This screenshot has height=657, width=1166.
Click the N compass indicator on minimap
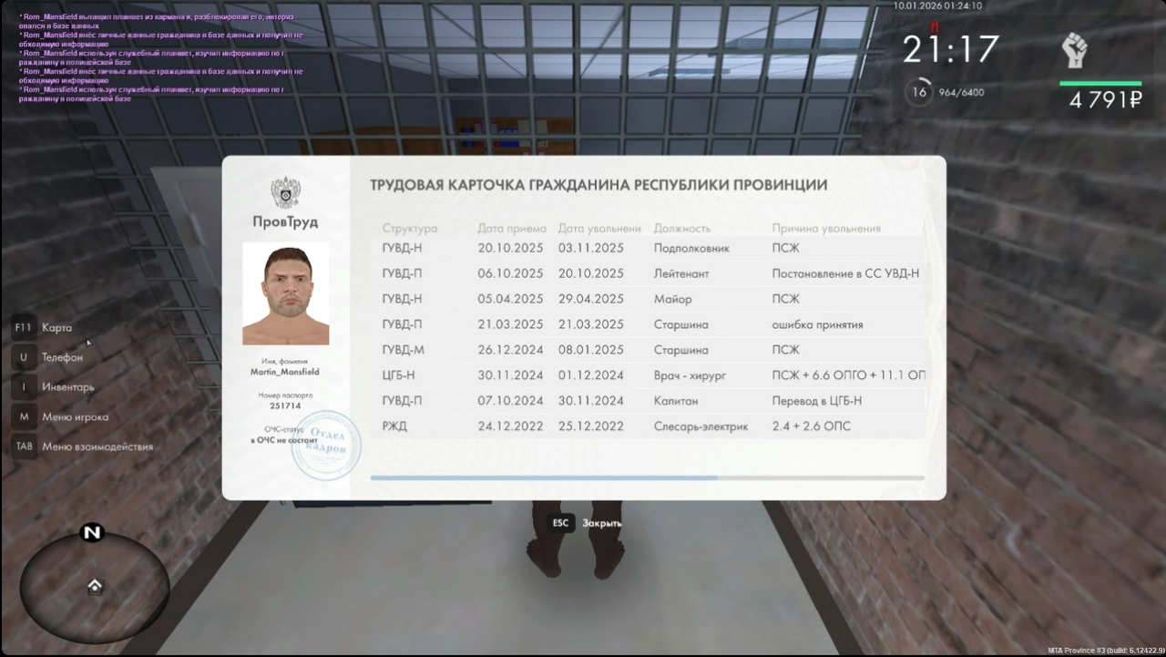[x=92, y=533]
